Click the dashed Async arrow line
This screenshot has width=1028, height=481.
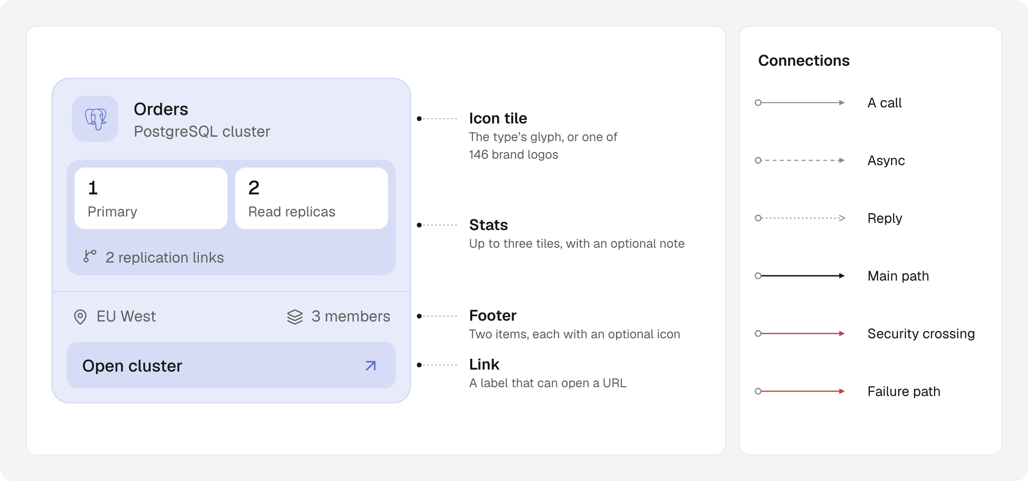[800, 160]
